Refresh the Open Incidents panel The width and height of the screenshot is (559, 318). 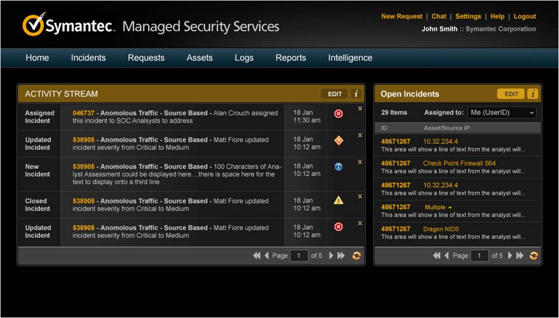coord(534,256)
